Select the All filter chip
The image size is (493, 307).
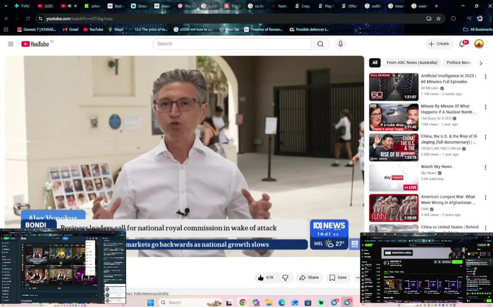point(375,63)
